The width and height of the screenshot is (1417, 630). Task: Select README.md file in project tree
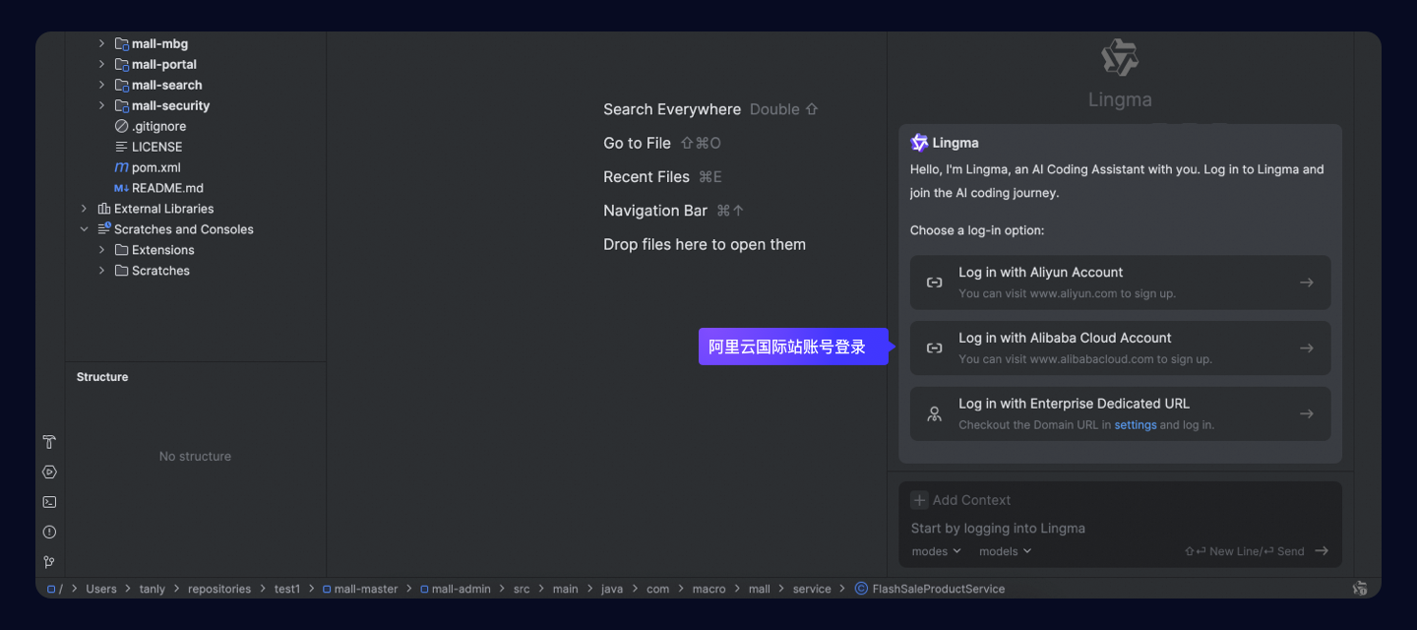coord(167,188)
